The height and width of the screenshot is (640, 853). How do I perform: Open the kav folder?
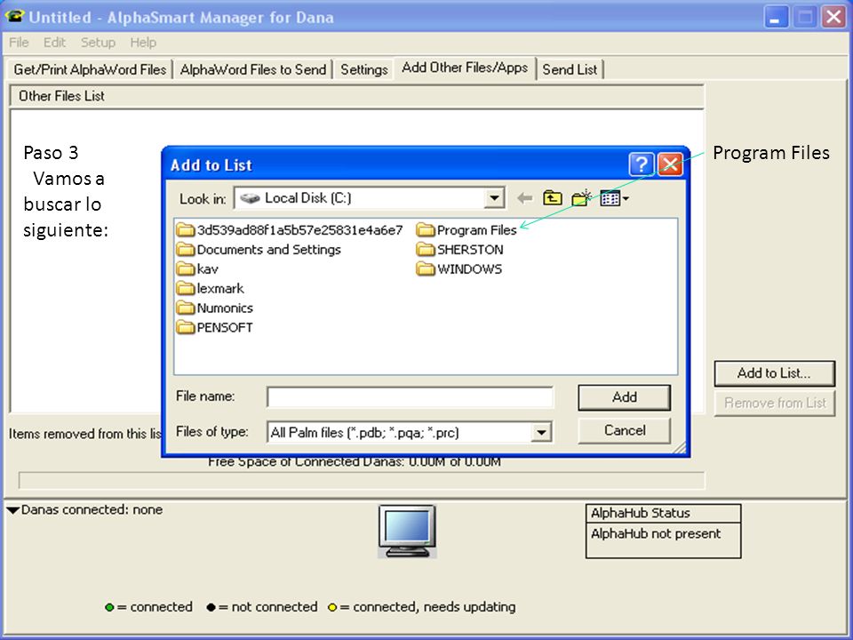coord(197,269)
